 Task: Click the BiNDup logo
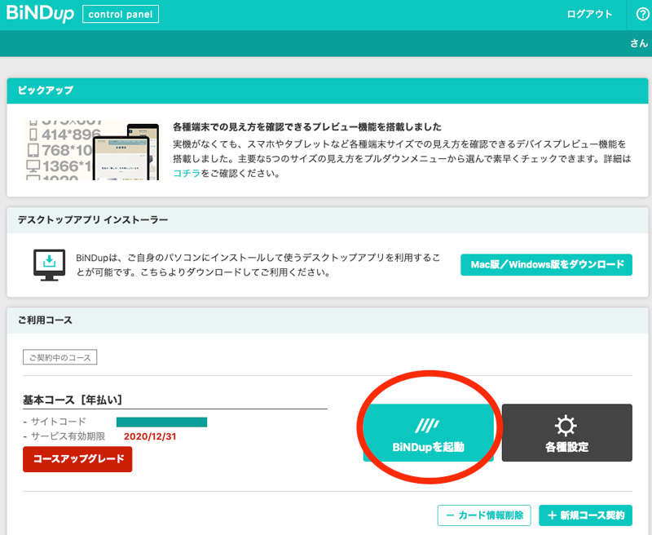pyautogui.click(x=40, y=13)
